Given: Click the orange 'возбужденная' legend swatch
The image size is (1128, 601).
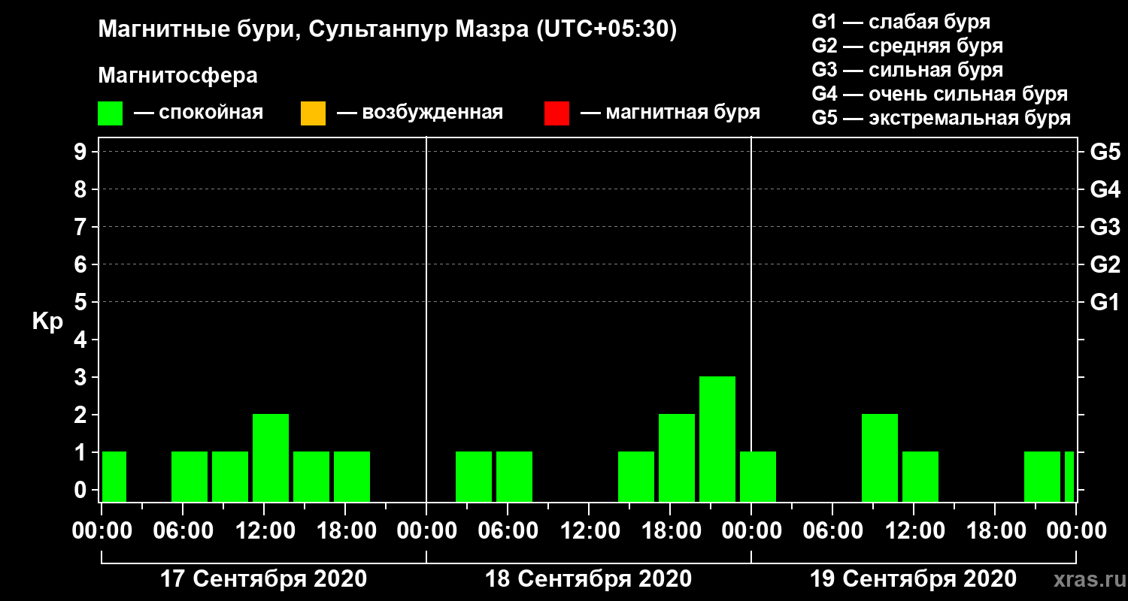Looking at the screenshot, I should coord(313,113).
